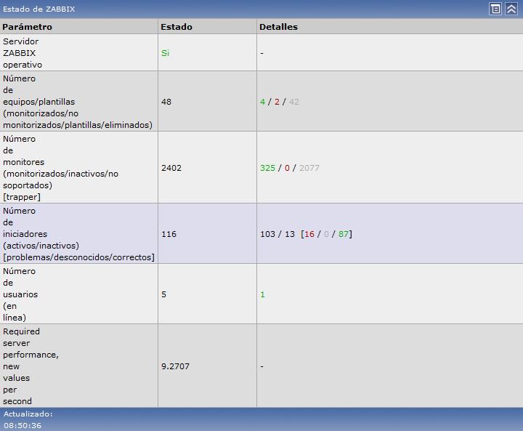
Task: Click the green 1 online users value
Action: (262, 294)
